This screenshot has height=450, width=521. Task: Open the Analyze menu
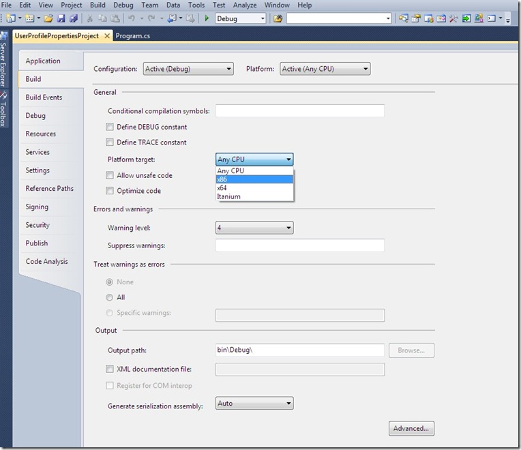point(245,5)
